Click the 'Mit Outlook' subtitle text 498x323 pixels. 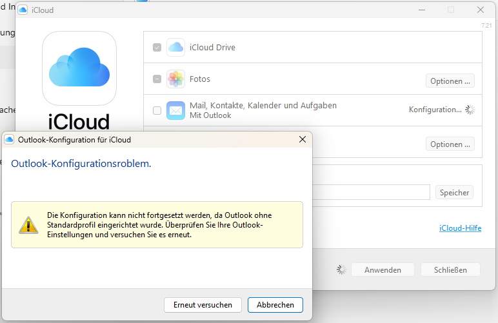(210, 115)
